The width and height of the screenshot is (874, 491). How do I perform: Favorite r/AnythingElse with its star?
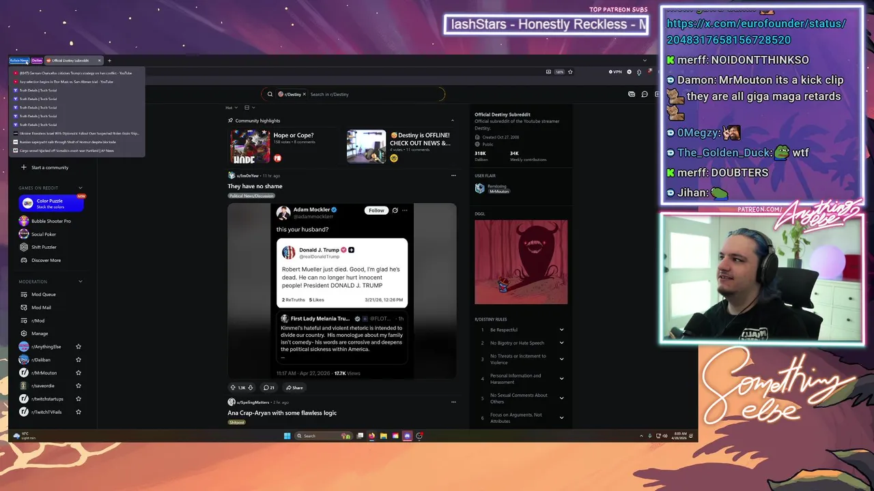tap(79, 346)
